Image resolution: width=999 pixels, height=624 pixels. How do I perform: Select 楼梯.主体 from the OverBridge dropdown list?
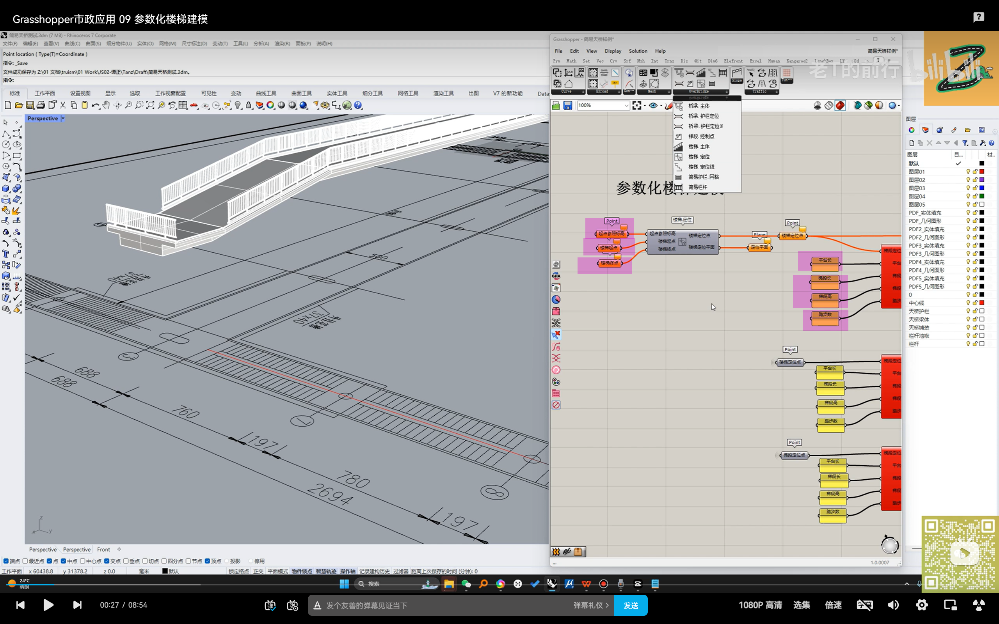699,147
